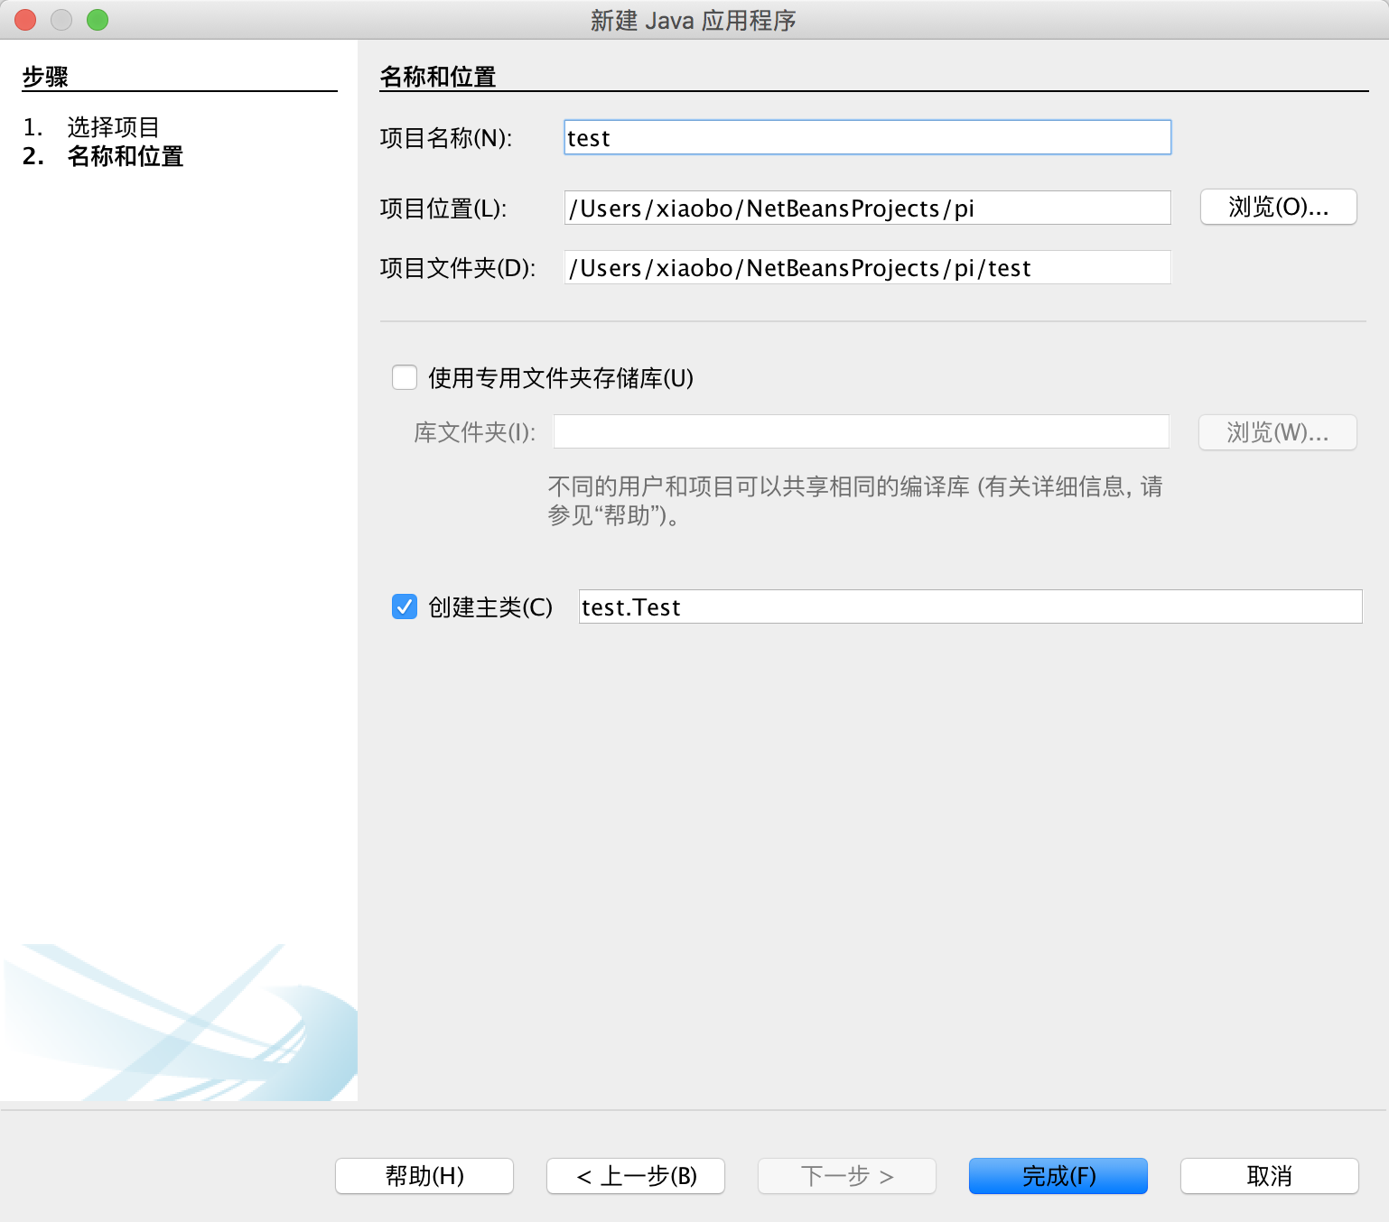Viewport: 1389px width, 1222px height.
Task: Open the 浏览(O)... browse for project location
Action: (1278, 207)
